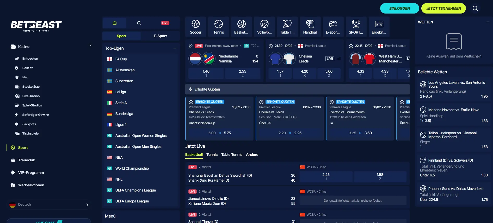Minimize the WETTEN bet slip panel
The height and width of the screenshot is (223, 493).
[x=488, y=22]
